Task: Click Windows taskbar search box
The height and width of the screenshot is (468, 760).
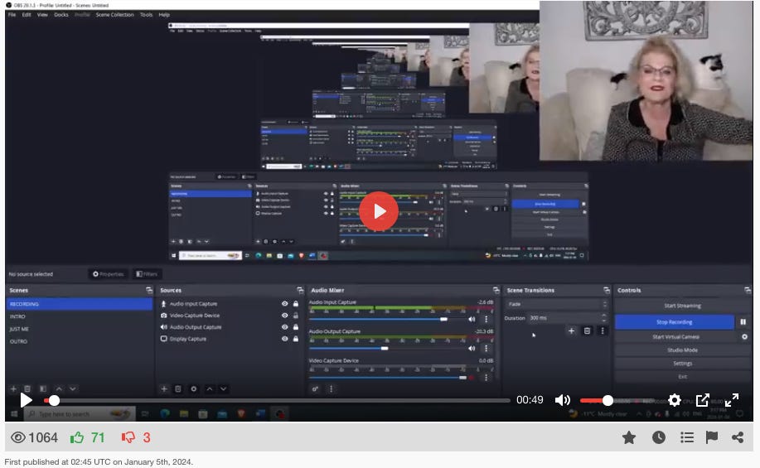Action: pos(80,413)
